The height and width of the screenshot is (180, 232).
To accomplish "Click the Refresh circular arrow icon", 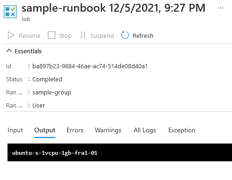I will 125,35.
